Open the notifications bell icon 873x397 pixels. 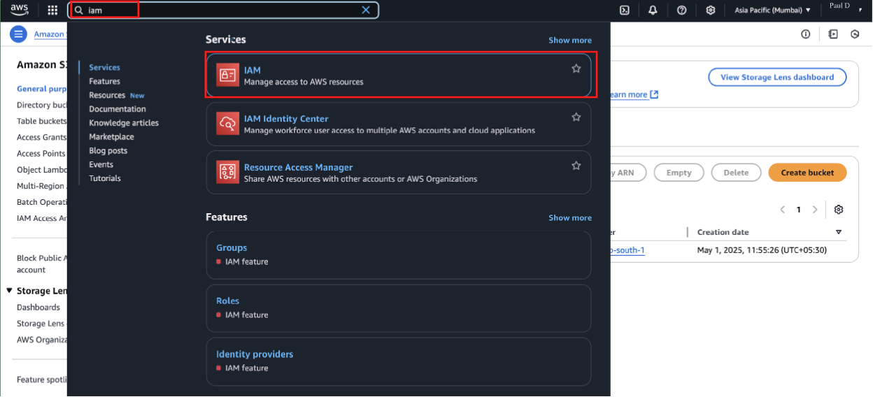(653, 10)
